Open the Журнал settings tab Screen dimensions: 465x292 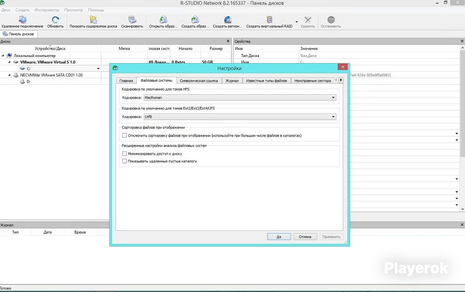pyautogui.click(x=232, y=81)
